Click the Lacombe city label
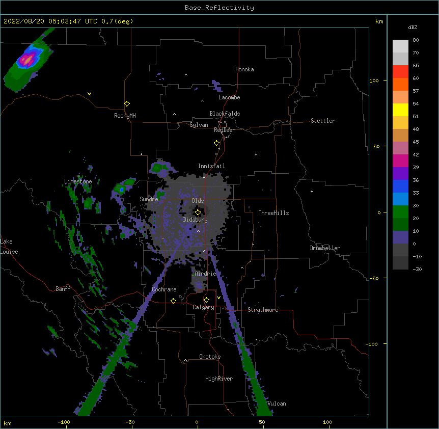Screen dimensions: 439x429 click(x=229, y=97)
